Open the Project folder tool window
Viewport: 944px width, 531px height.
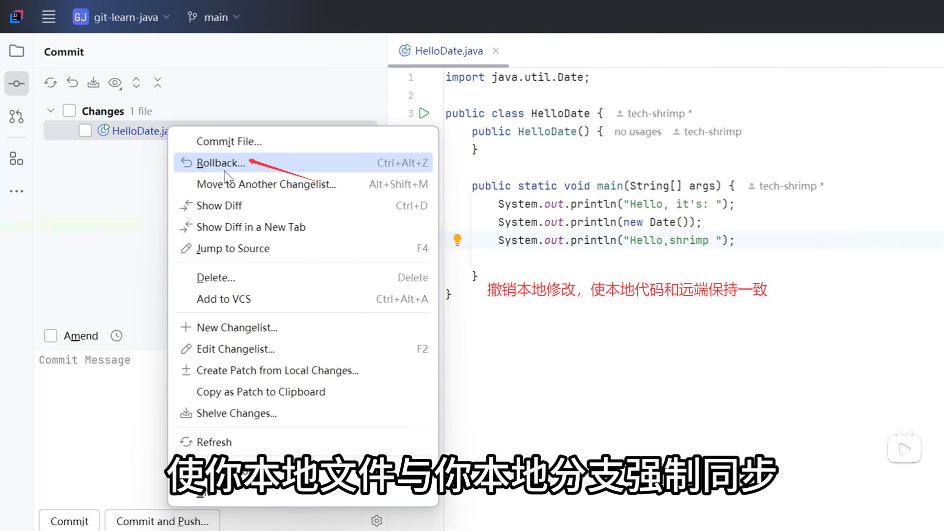coord(16,51)
